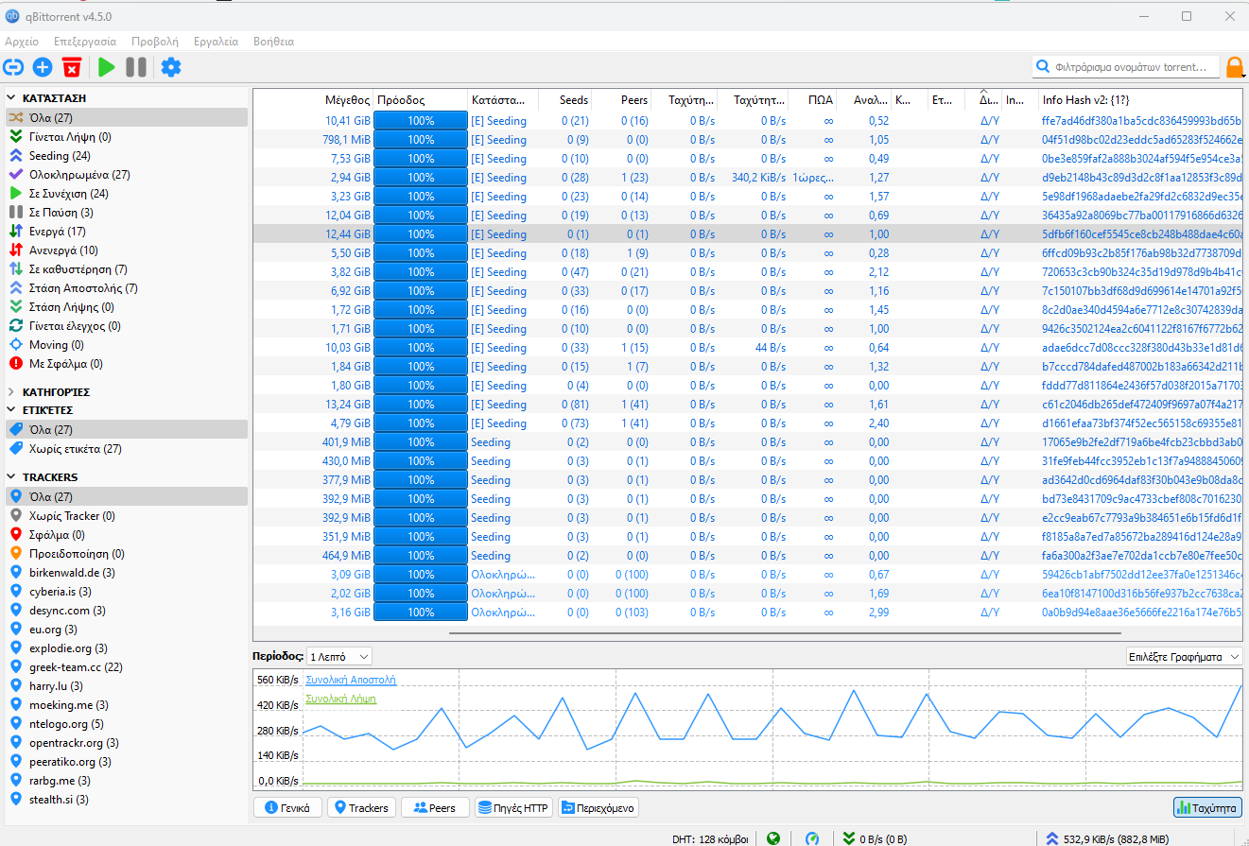Click connection status globe icon in status bar

(773, 837)
